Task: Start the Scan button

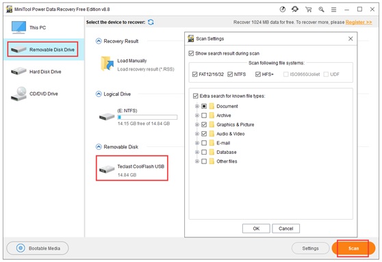Action: 353,248
